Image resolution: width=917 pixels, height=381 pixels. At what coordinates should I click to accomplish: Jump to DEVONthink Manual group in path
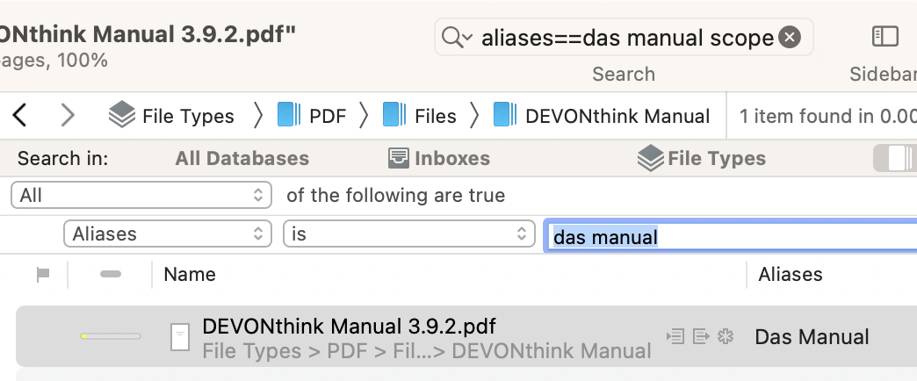pyautogui.click(x=602, y=116)
